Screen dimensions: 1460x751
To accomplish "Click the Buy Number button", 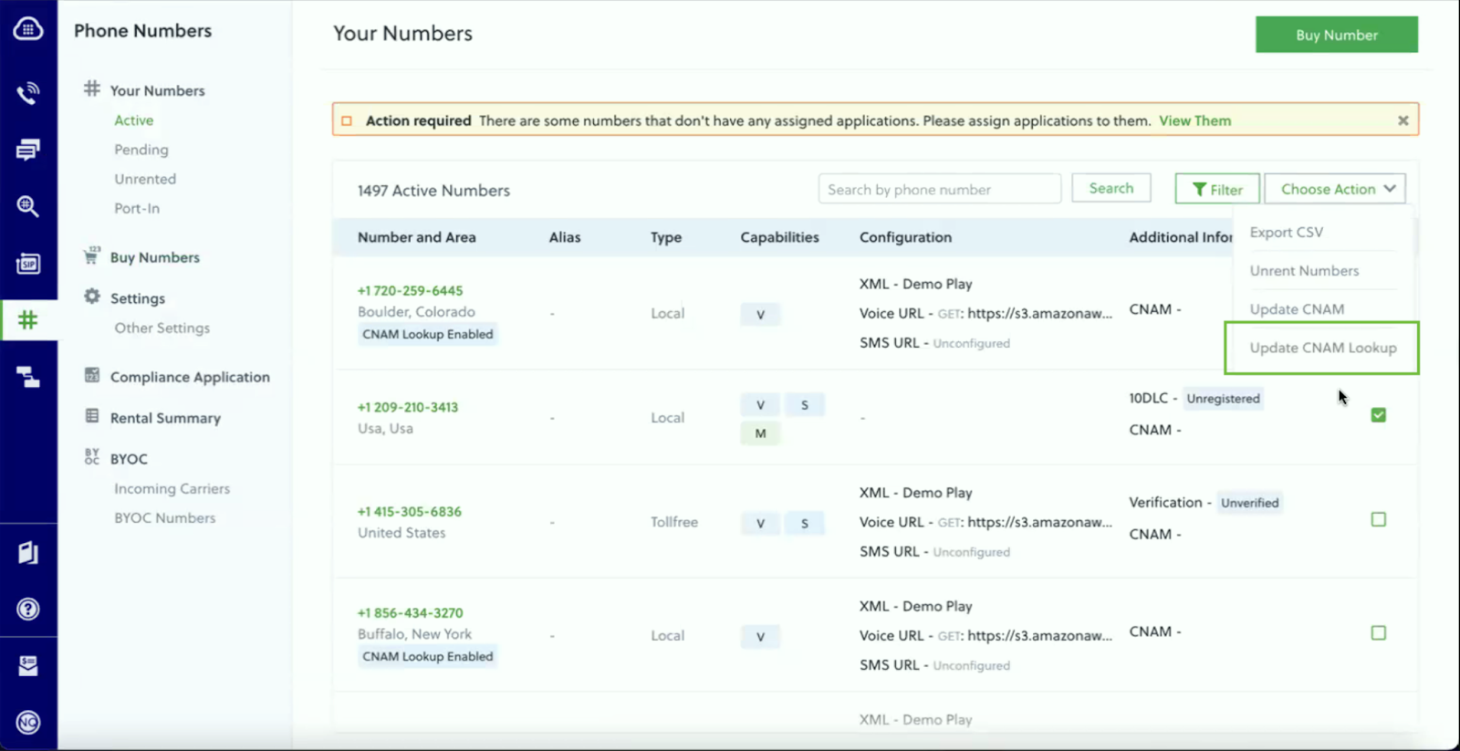I will [x=1336, y=35].
